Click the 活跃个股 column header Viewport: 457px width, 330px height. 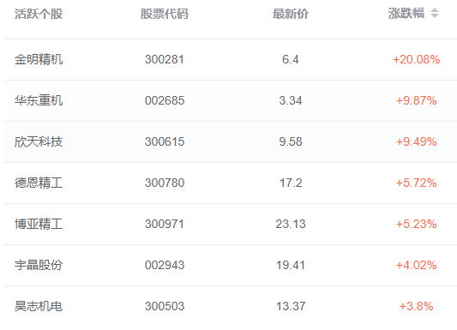pos(39,14)
